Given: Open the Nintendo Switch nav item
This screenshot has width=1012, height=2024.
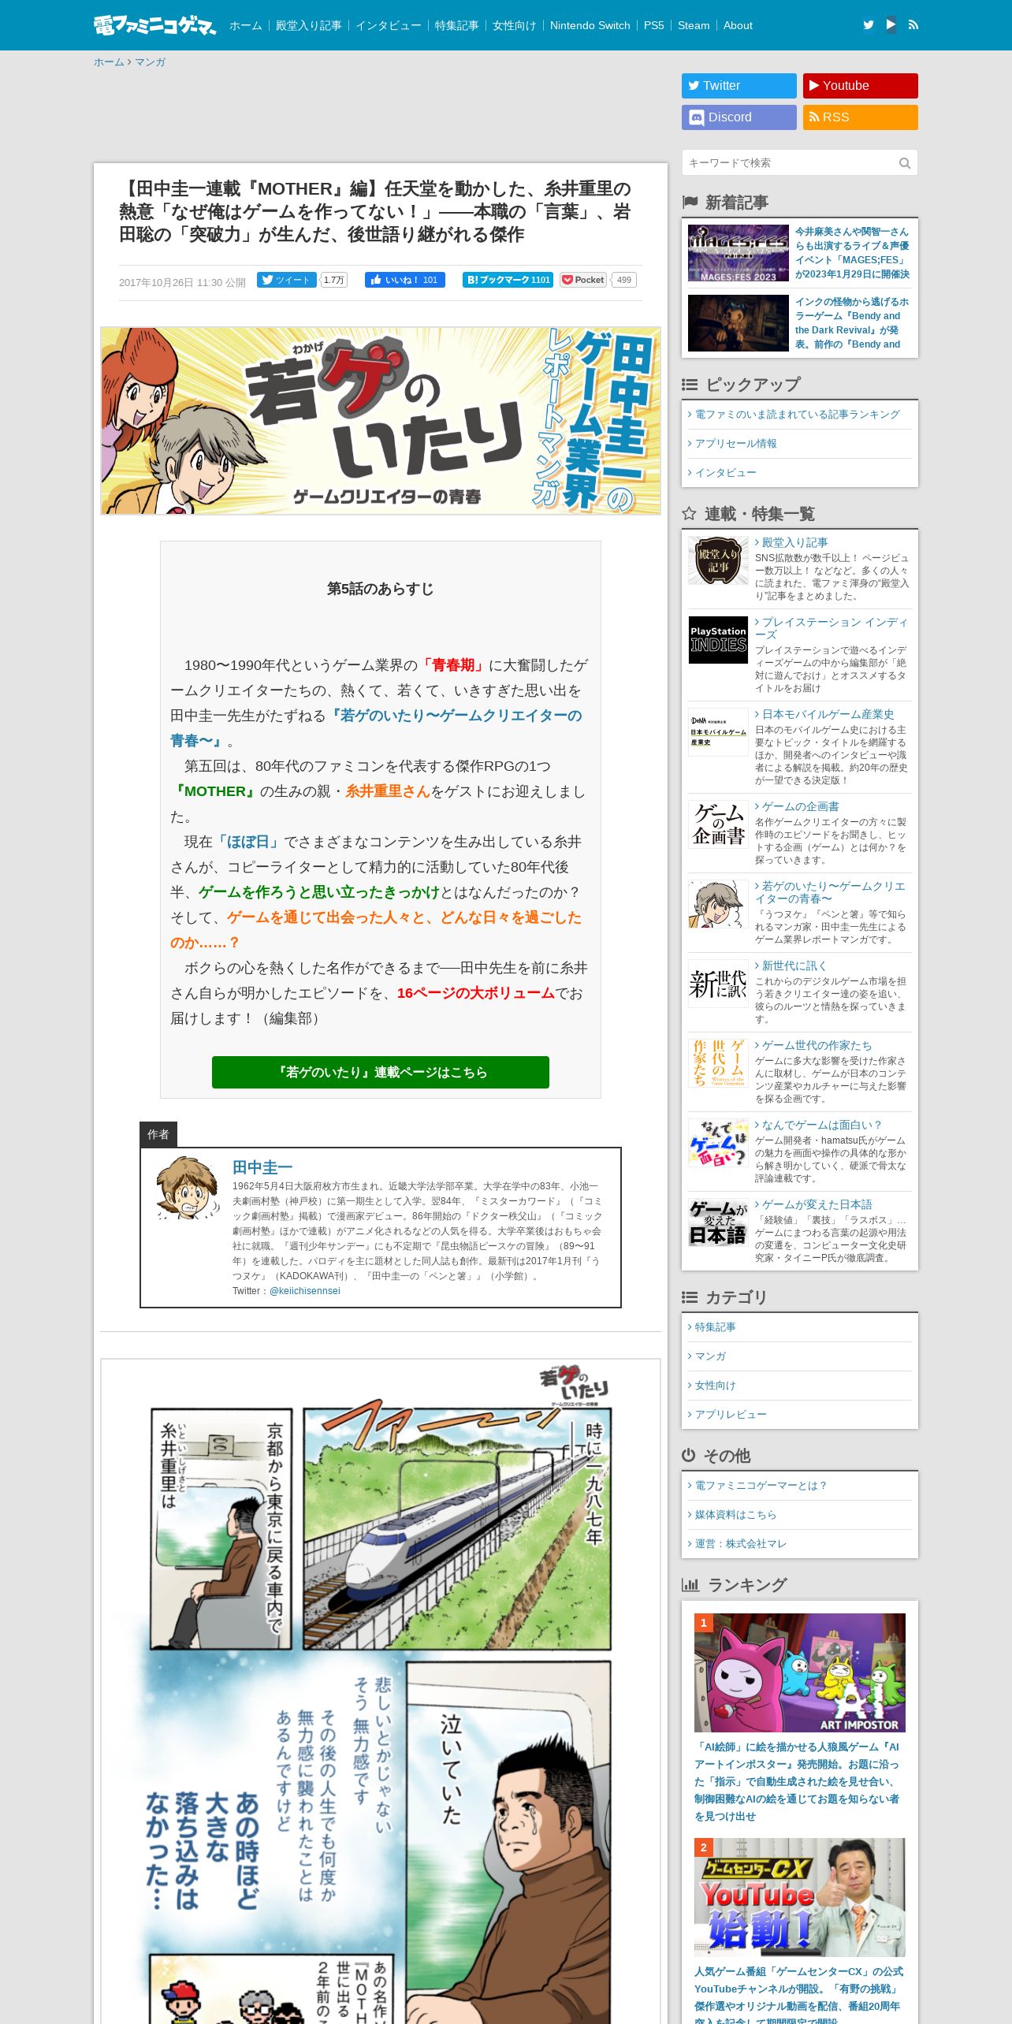Looking at the screenshot, I should tap(590, 25).
